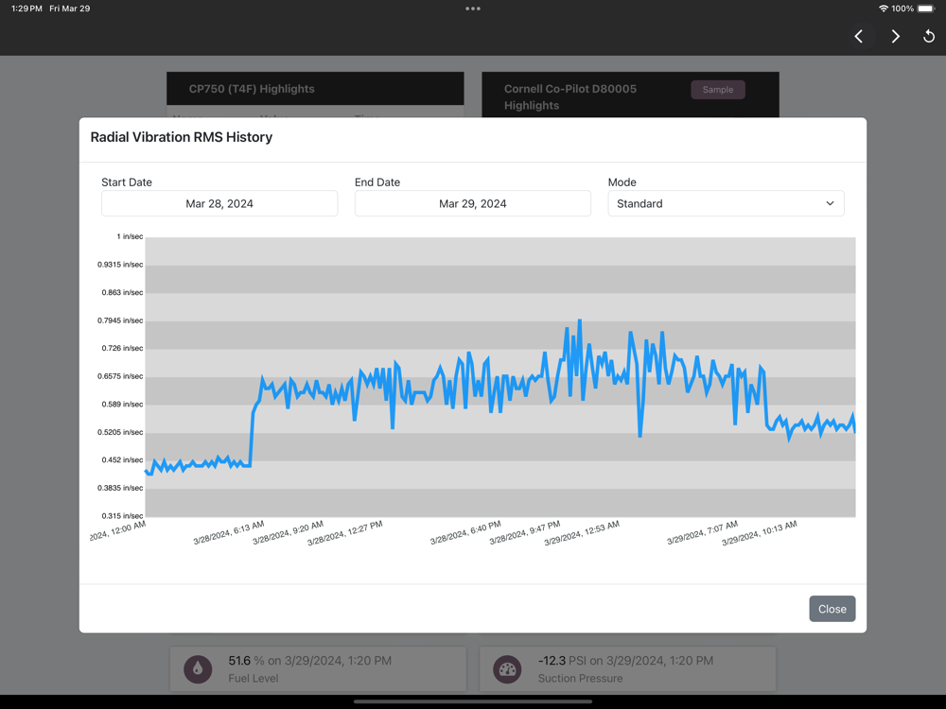Click the 0.452 in/sec y-axis label

(x=122, y=459)
